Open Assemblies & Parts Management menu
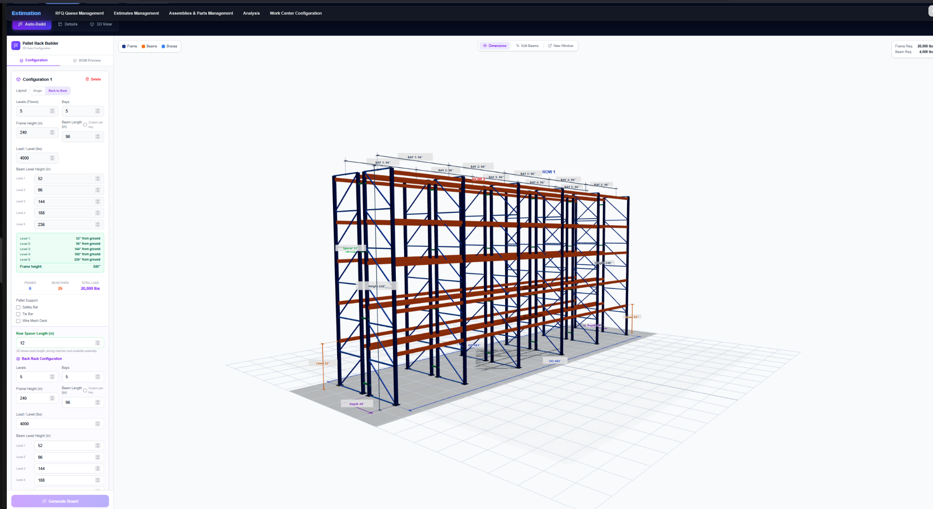The image size is (933, 509). 201,13
